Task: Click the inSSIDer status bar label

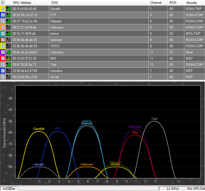Action: pos(9,188)
